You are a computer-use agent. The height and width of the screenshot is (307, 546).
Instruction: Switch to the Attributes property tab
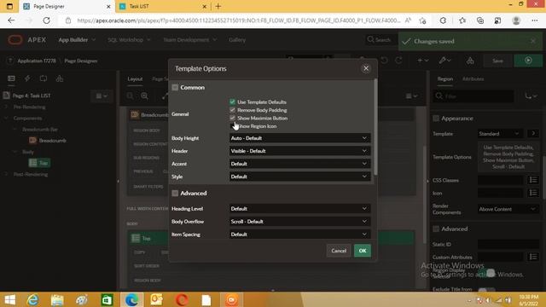[473, 79]
